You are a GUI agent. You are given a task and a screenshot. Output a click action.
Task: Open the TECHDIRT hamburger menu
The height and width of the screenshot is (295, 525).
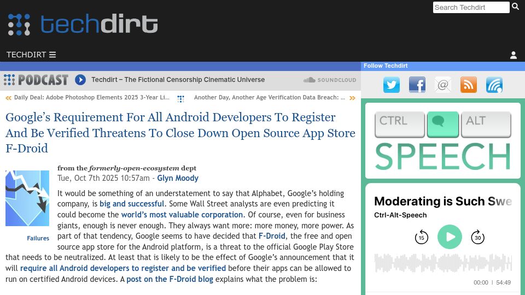[31, 55]
